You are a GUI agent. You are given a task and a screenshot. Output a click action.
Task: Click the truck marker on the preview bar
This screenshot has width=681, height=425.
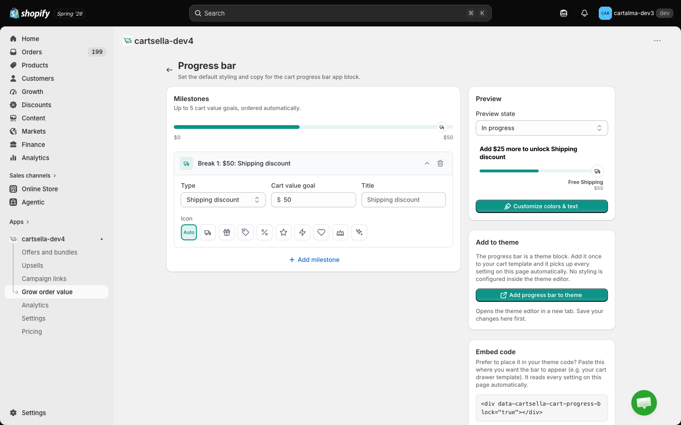tap(597, 171)
